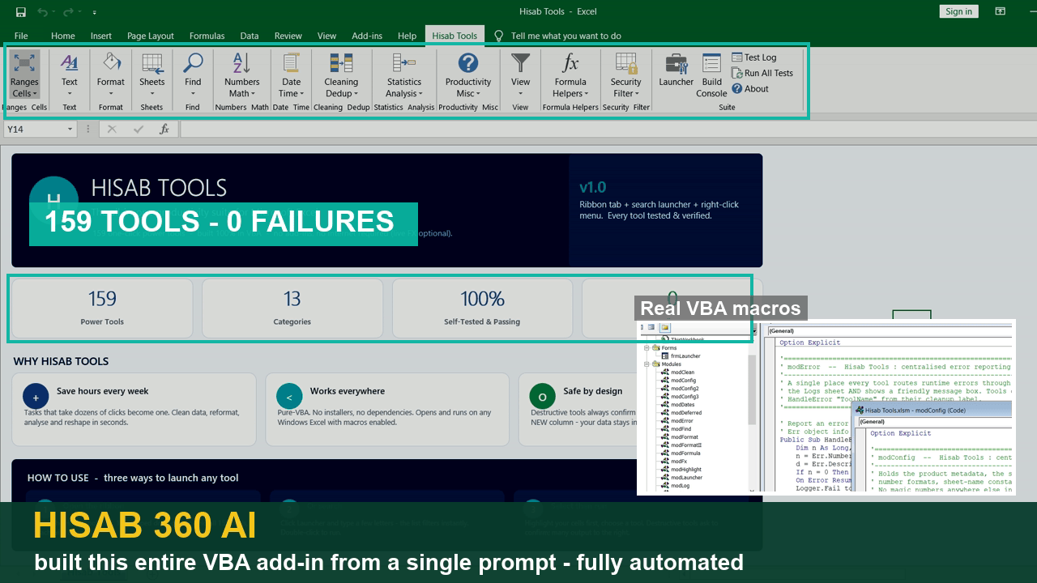Collapse the Modules folder in VBA tree

(x=647, y=364)
